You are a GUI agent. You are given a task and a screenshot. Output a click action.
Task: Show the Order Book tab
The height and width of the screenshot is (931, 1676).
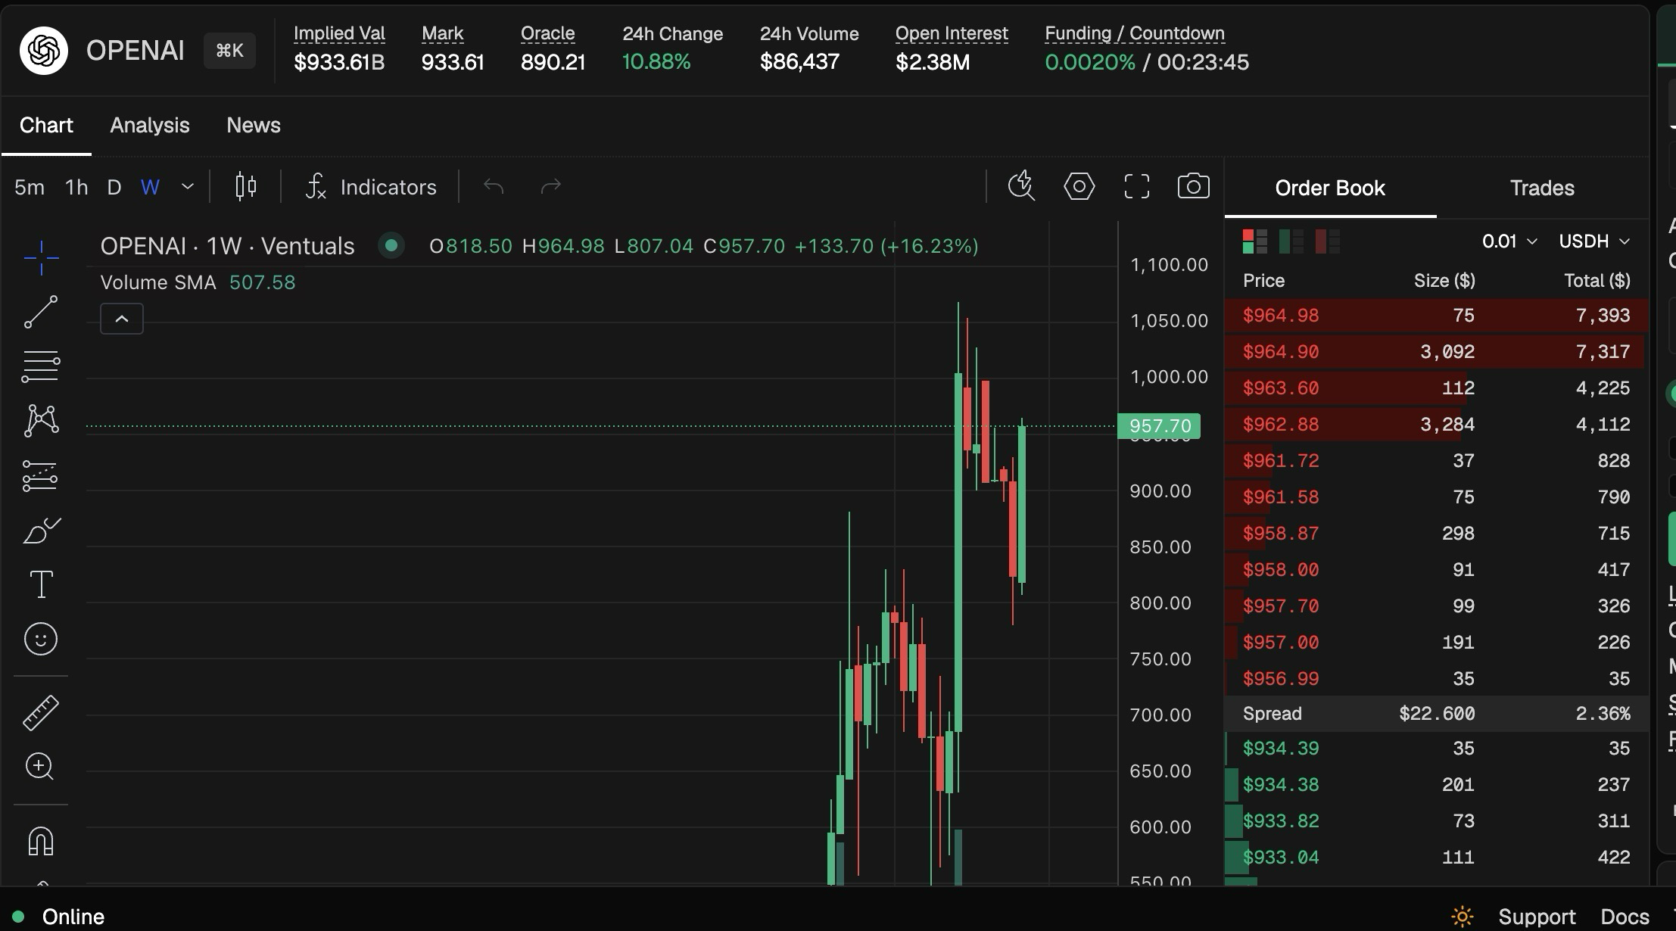coord(1330,188)
